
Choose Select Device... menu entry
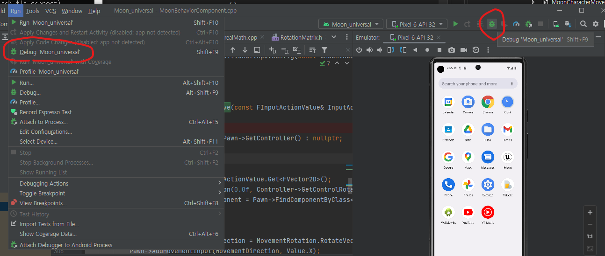[x=116, y=141]
